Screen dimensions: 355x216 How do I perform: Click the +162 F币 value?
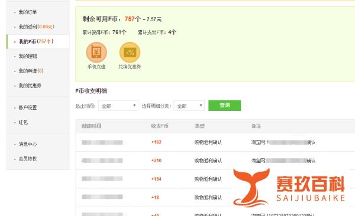tap(156, 142)
